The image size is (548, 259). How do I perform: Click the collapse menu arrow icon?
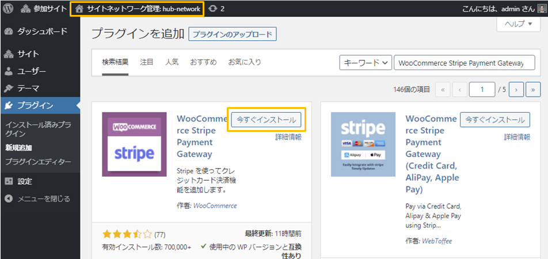pos(9,199)
